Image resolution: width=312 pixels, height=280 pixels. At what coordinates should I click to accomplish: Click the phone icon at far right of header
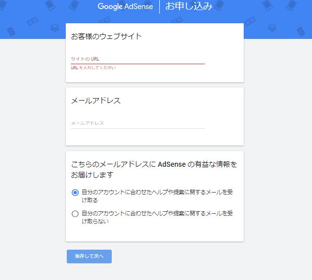(301, 32)
